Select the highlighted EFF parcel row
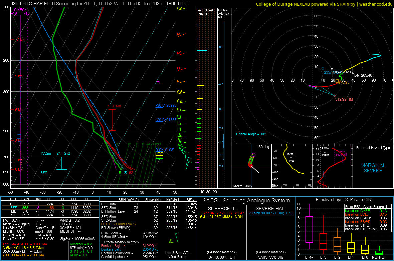Viewport: 394px width, 261px height. pos(50,208)
